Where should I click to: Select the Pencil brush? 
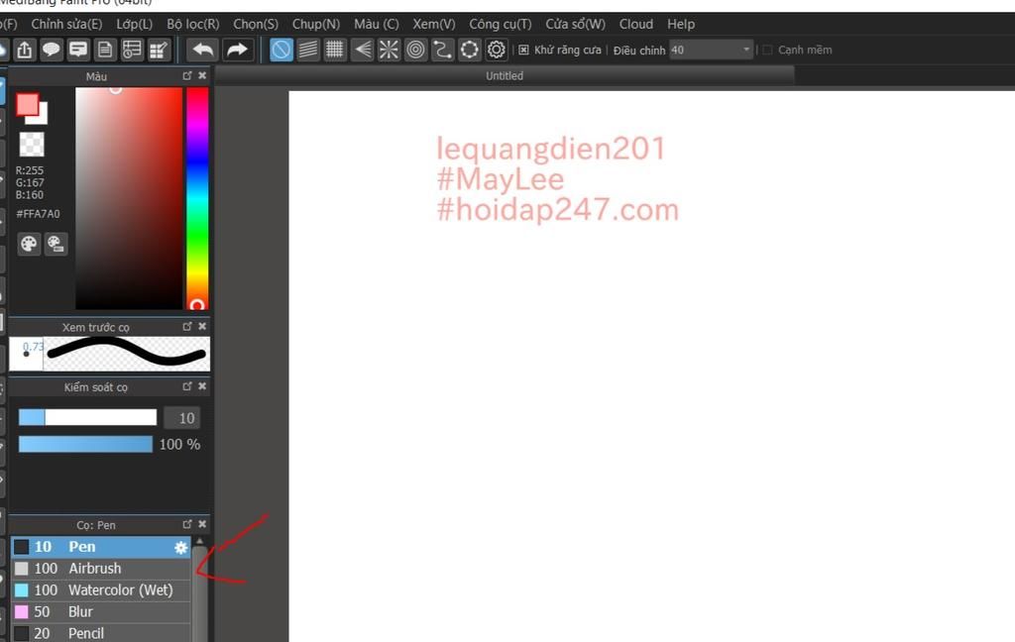pyautogui.click(x=101, y=633)
